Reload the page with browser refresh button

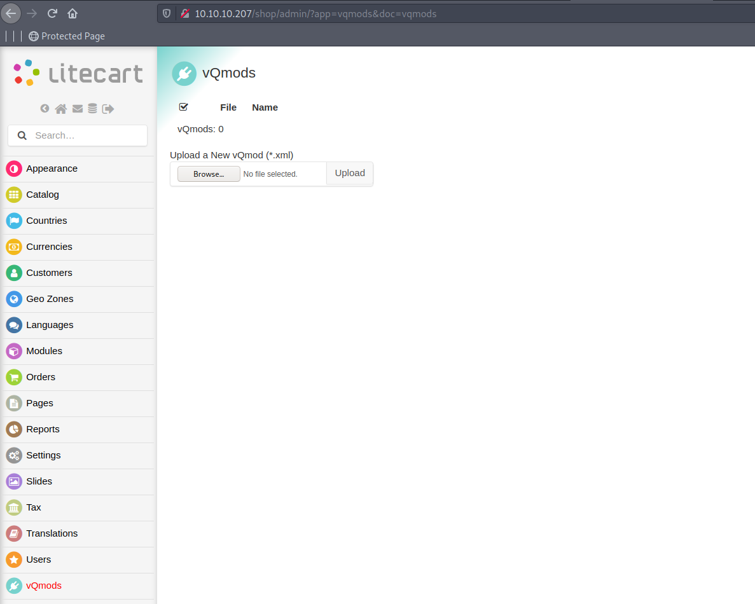(52, 13)
